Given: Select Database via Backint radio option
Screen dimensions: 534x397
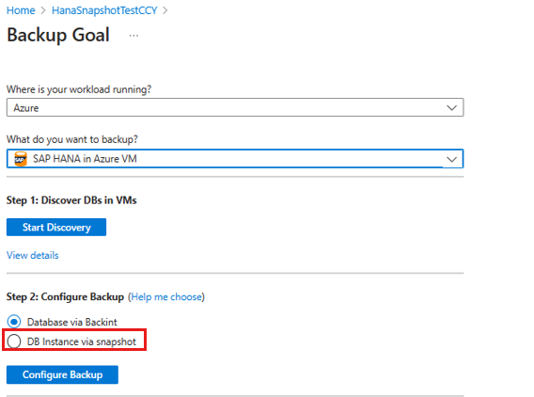Looking at the screenshot, I should pos(14,322).
